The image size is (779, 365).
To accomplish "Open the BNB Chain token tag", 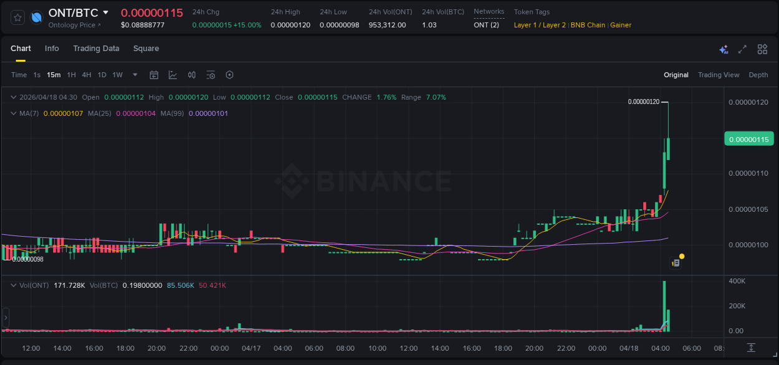I will (x=588, y=25).
